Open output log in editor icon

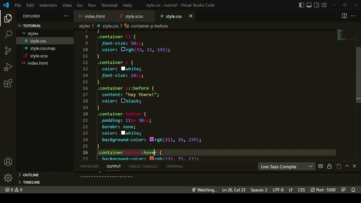coord(338,166)
